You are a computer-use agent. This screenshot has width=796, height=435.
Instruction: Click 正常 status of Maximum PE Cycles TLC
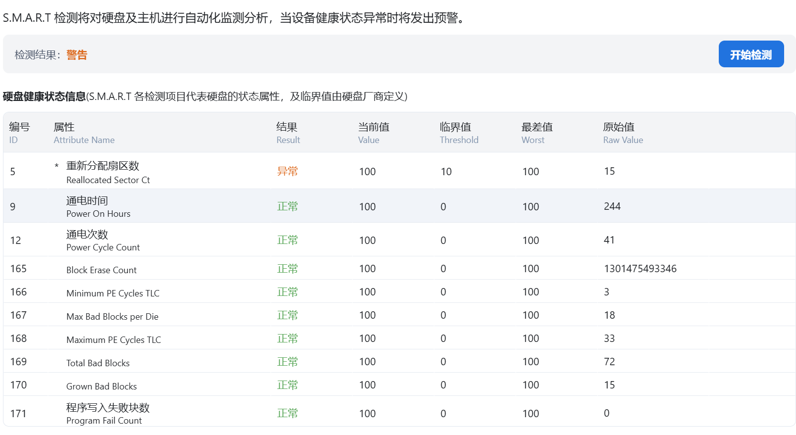(x=287, y=338)
